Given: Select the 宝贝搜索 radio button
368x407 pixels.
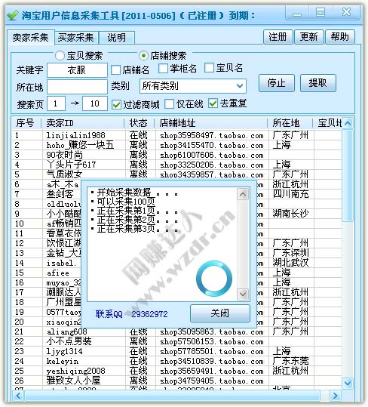Looking at the screenshot, I should [x=60, y=56].
